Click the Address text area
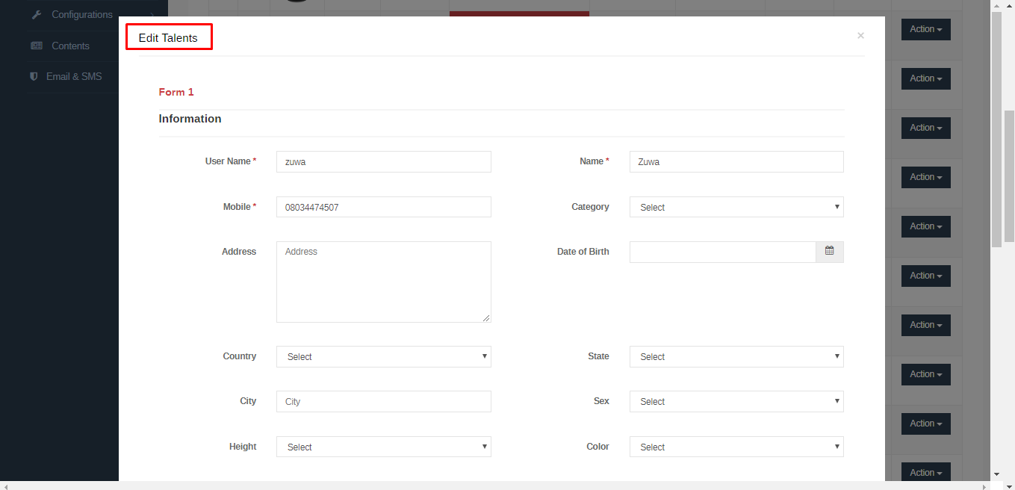The width and height of the screenshot is (1015, 490). pos(384,282)
